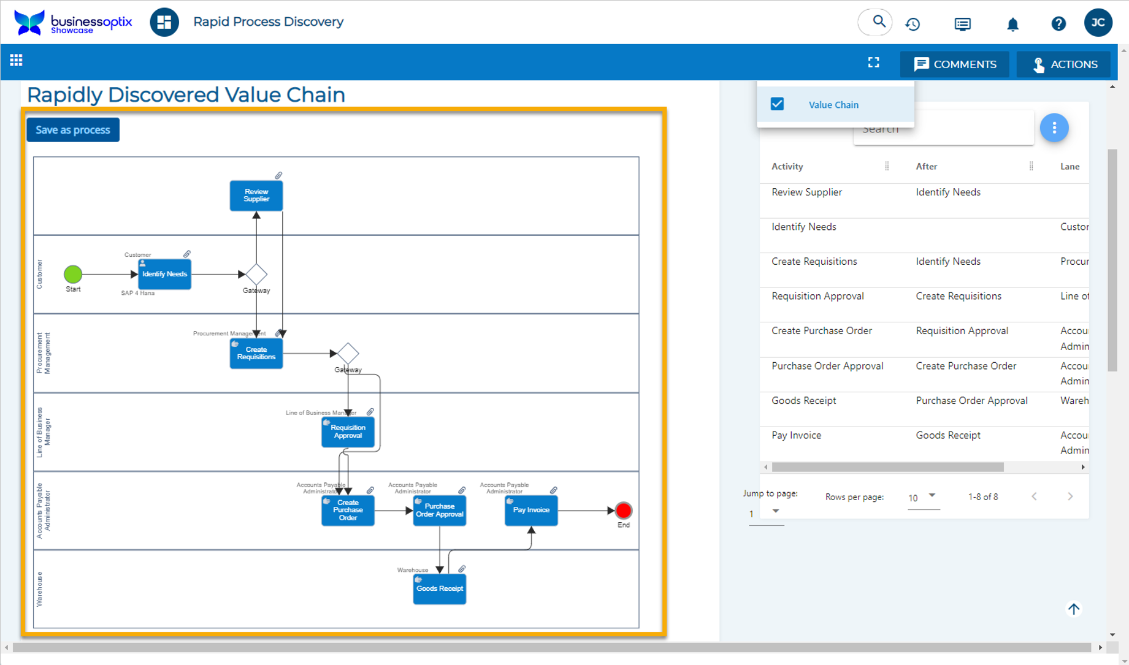The width and height of the screenshot is (1129, 665).
Task: Open the search in the top bar
Action: 877,23
